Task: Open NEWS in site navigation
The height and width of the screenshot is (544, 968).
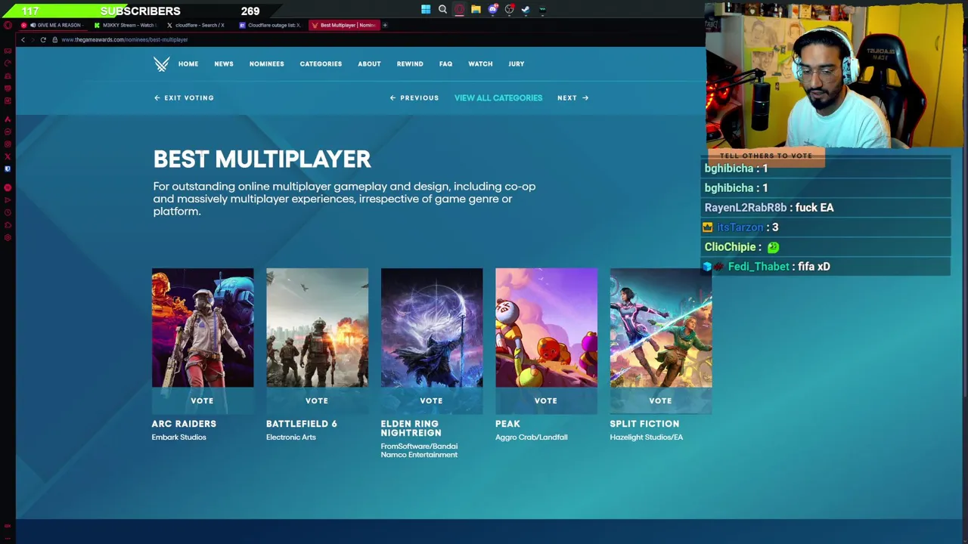Action: pyautogui.click(x=224, y=64)
